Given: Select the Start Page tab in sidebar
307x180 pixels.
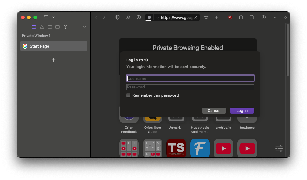Looking at the screenshot, I should (x=54, y=46).
